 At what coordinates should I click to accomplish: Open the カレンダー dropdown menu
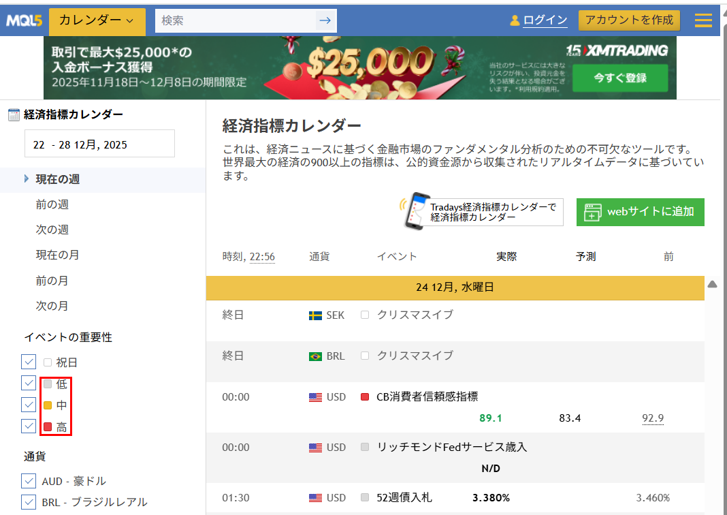[x=97, y=20]
